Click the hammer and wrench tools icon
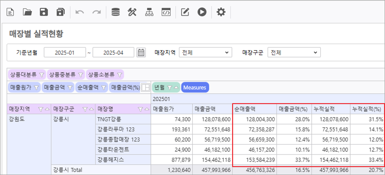 coord(132,12)
